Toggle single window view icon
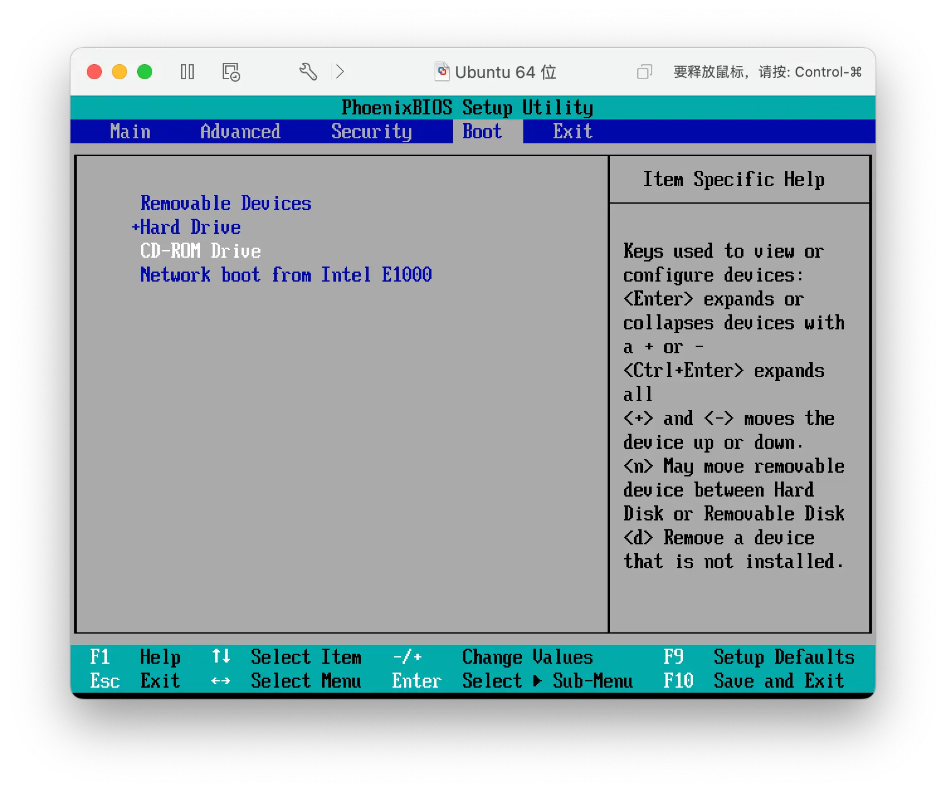This screenshot has height=792, width=946. (x=644, y=72)
